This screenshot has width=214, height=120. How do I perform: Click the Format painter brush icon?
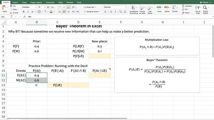pos(11,13)
